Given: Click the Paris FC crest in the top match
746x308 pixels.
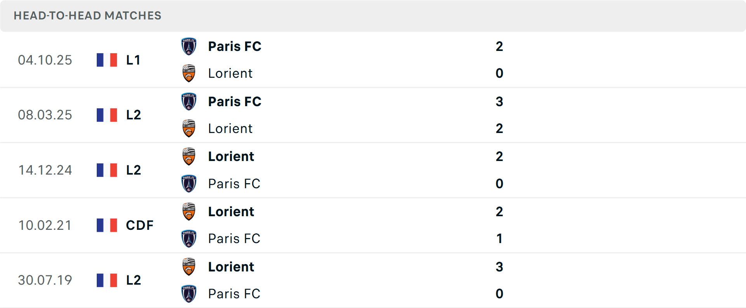Looking at the screenshot, I should [x=189, y=46].
